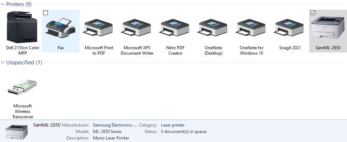Select the Dell 2155cn Color MFP printer icon
Screen dimensions: 347x142
tap(22, 27)
